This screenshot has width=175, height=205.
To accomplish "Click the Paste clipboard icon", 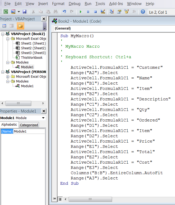I will (48, 12).
